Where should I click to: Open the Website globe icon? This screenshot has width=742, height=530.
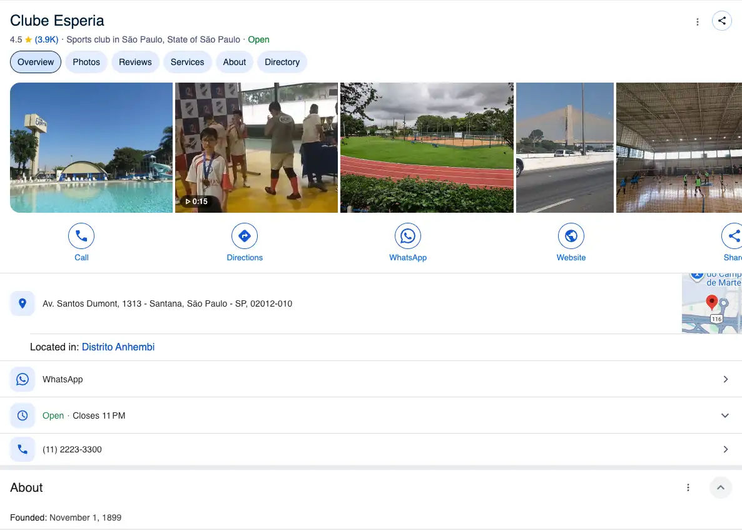tap(571, 236)
